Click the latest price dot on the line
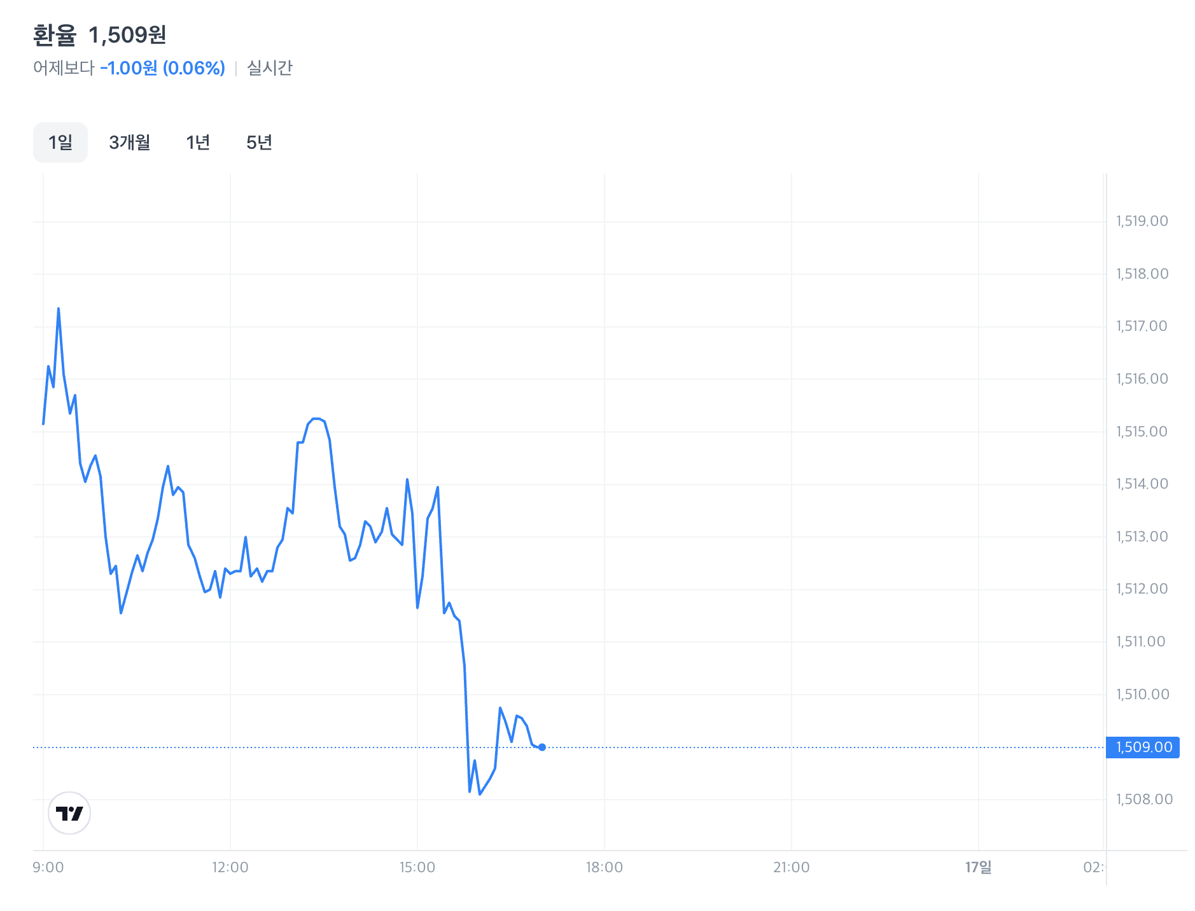The image size is (1195, 911). coord(542,747)
